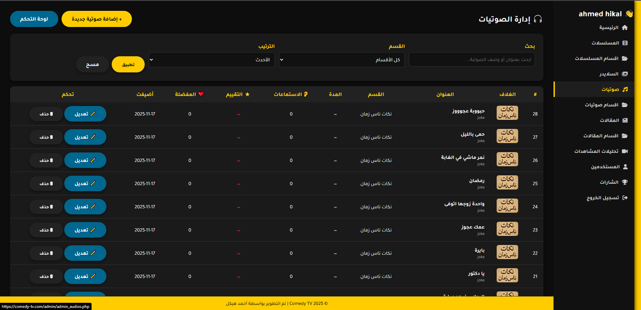Click the add new audio button
The image size is (641, 310).
[x=97, y=19]
